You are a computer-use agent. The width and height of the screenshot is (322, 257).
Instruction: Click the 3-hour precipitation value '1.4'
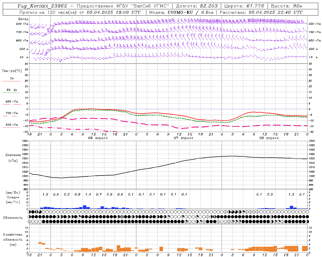pyautogui.click(x=88, y=194)
